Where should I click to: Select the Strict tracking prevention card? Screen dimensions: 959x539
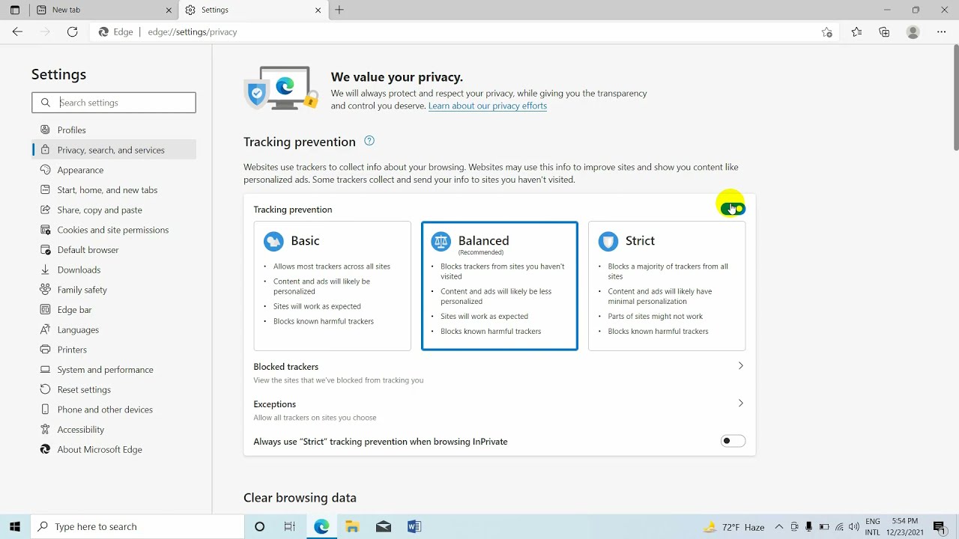pyautogui.click(x=667, y=286)
